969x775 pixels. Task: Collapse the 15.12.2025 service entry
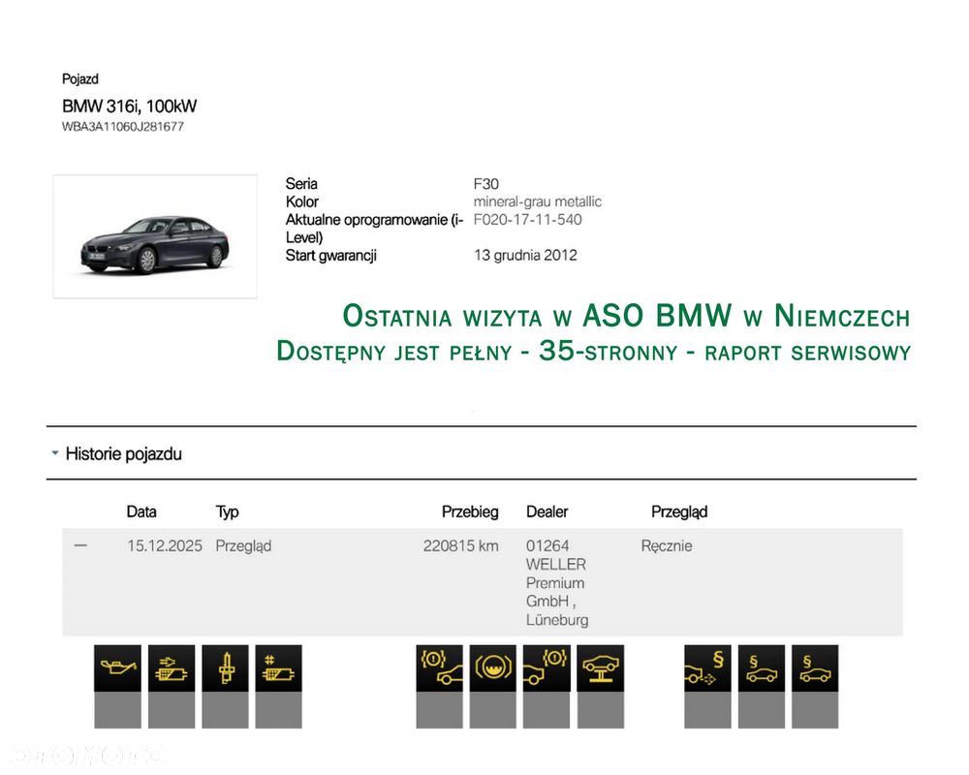pyautogui.click(x=80, y=545)
